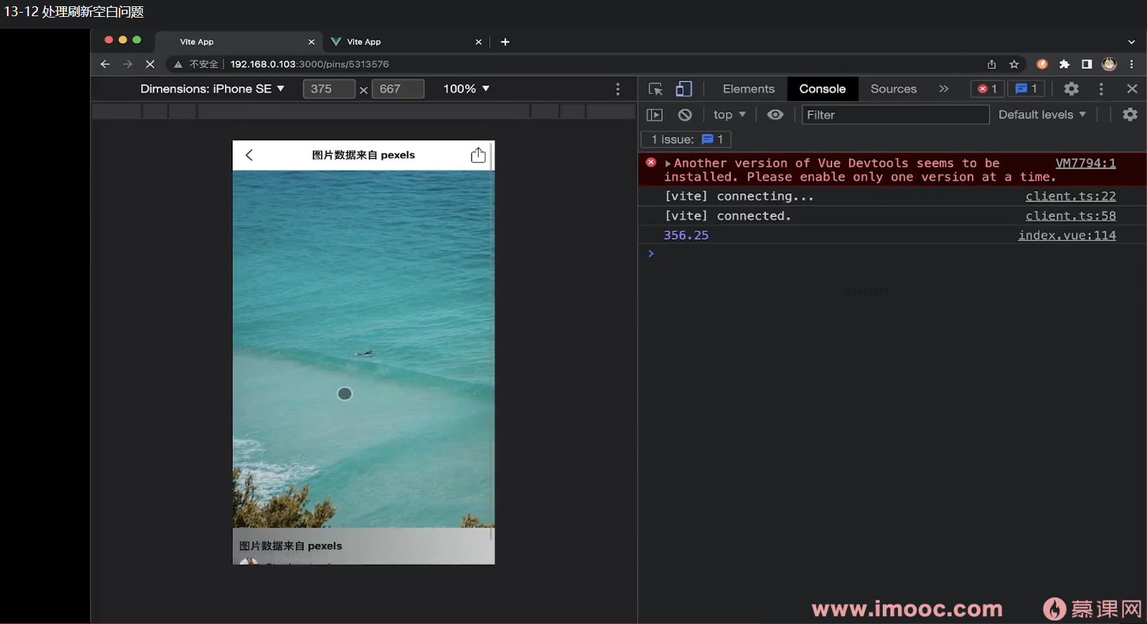Expand the Dimensions: iPhone SE dropdown
1147x624 pixels.
pyautogui.click(x=212, y=89)
